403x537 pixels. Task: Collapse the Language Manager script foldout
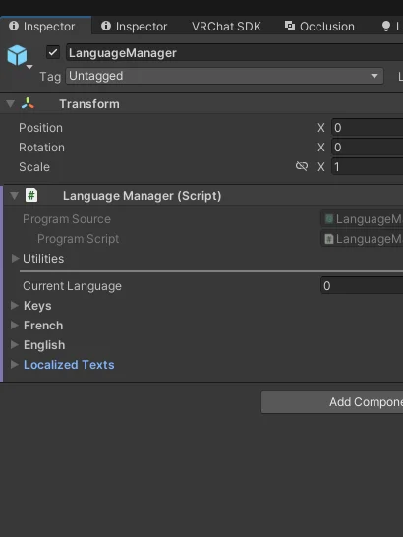tap(14, 195)
